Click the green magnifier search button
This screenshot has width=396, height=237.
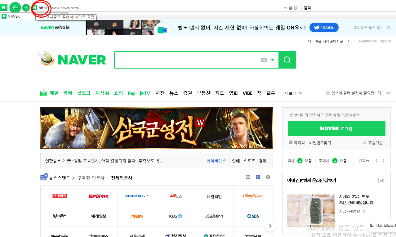tap(287, 60)
